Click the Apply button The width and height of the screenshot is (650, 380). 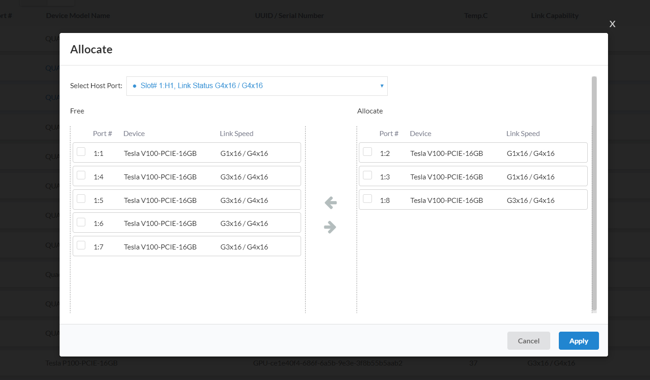(579, 341)
